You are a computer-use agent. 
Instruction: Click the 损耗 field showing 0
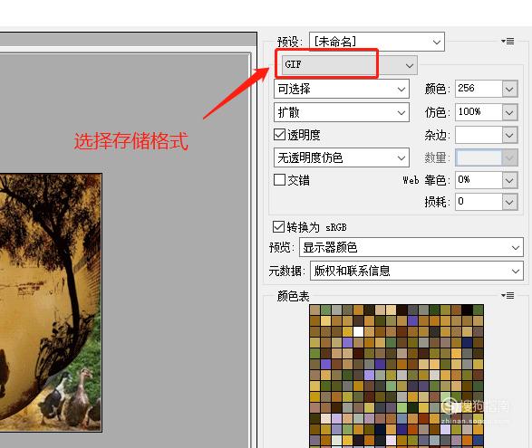[x=479, y=202]
